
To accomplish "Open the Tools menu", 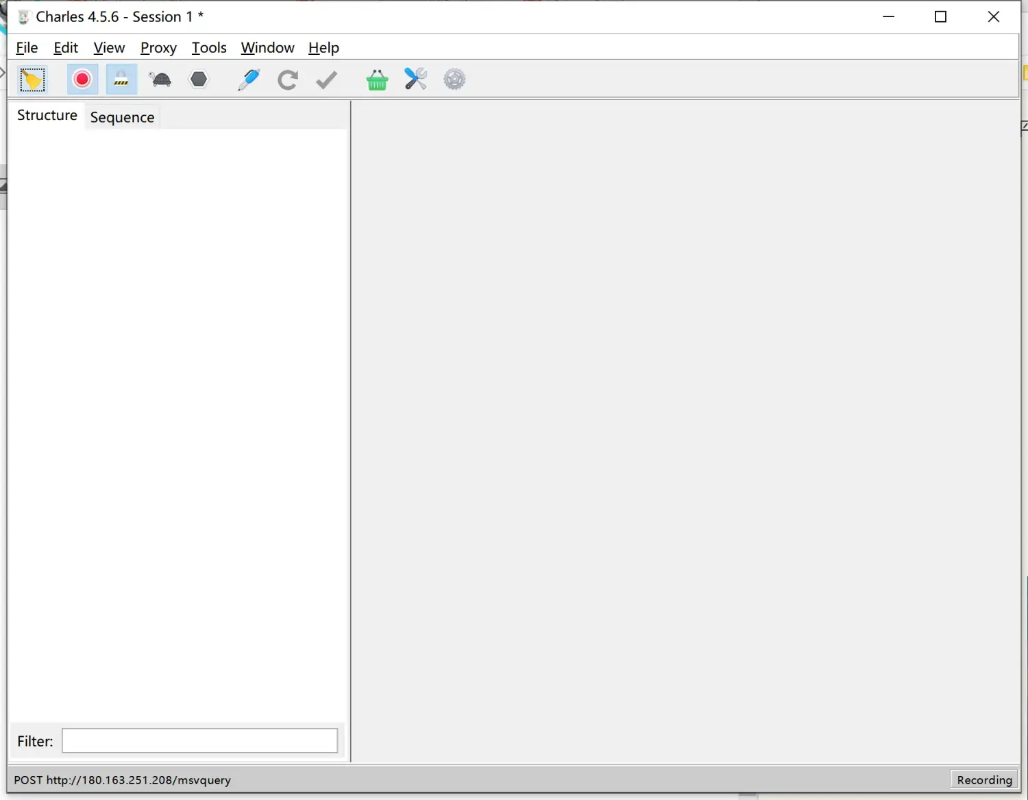I will coord(209,47).
